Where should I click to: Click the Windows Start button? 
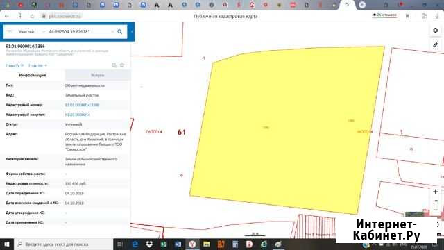click(x=7, y=244)
